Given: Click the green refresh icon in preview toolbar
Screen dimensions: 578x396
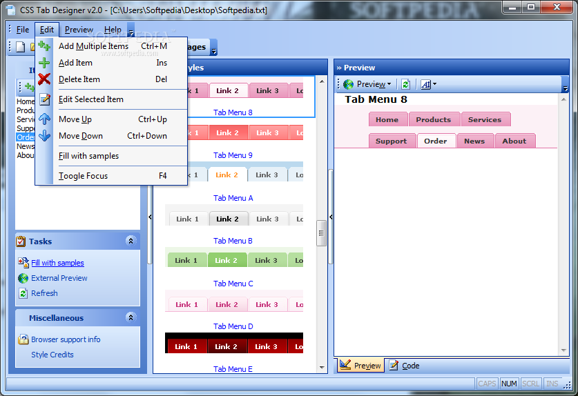Looking at the screenshot, I should click(x=405, y=84).
